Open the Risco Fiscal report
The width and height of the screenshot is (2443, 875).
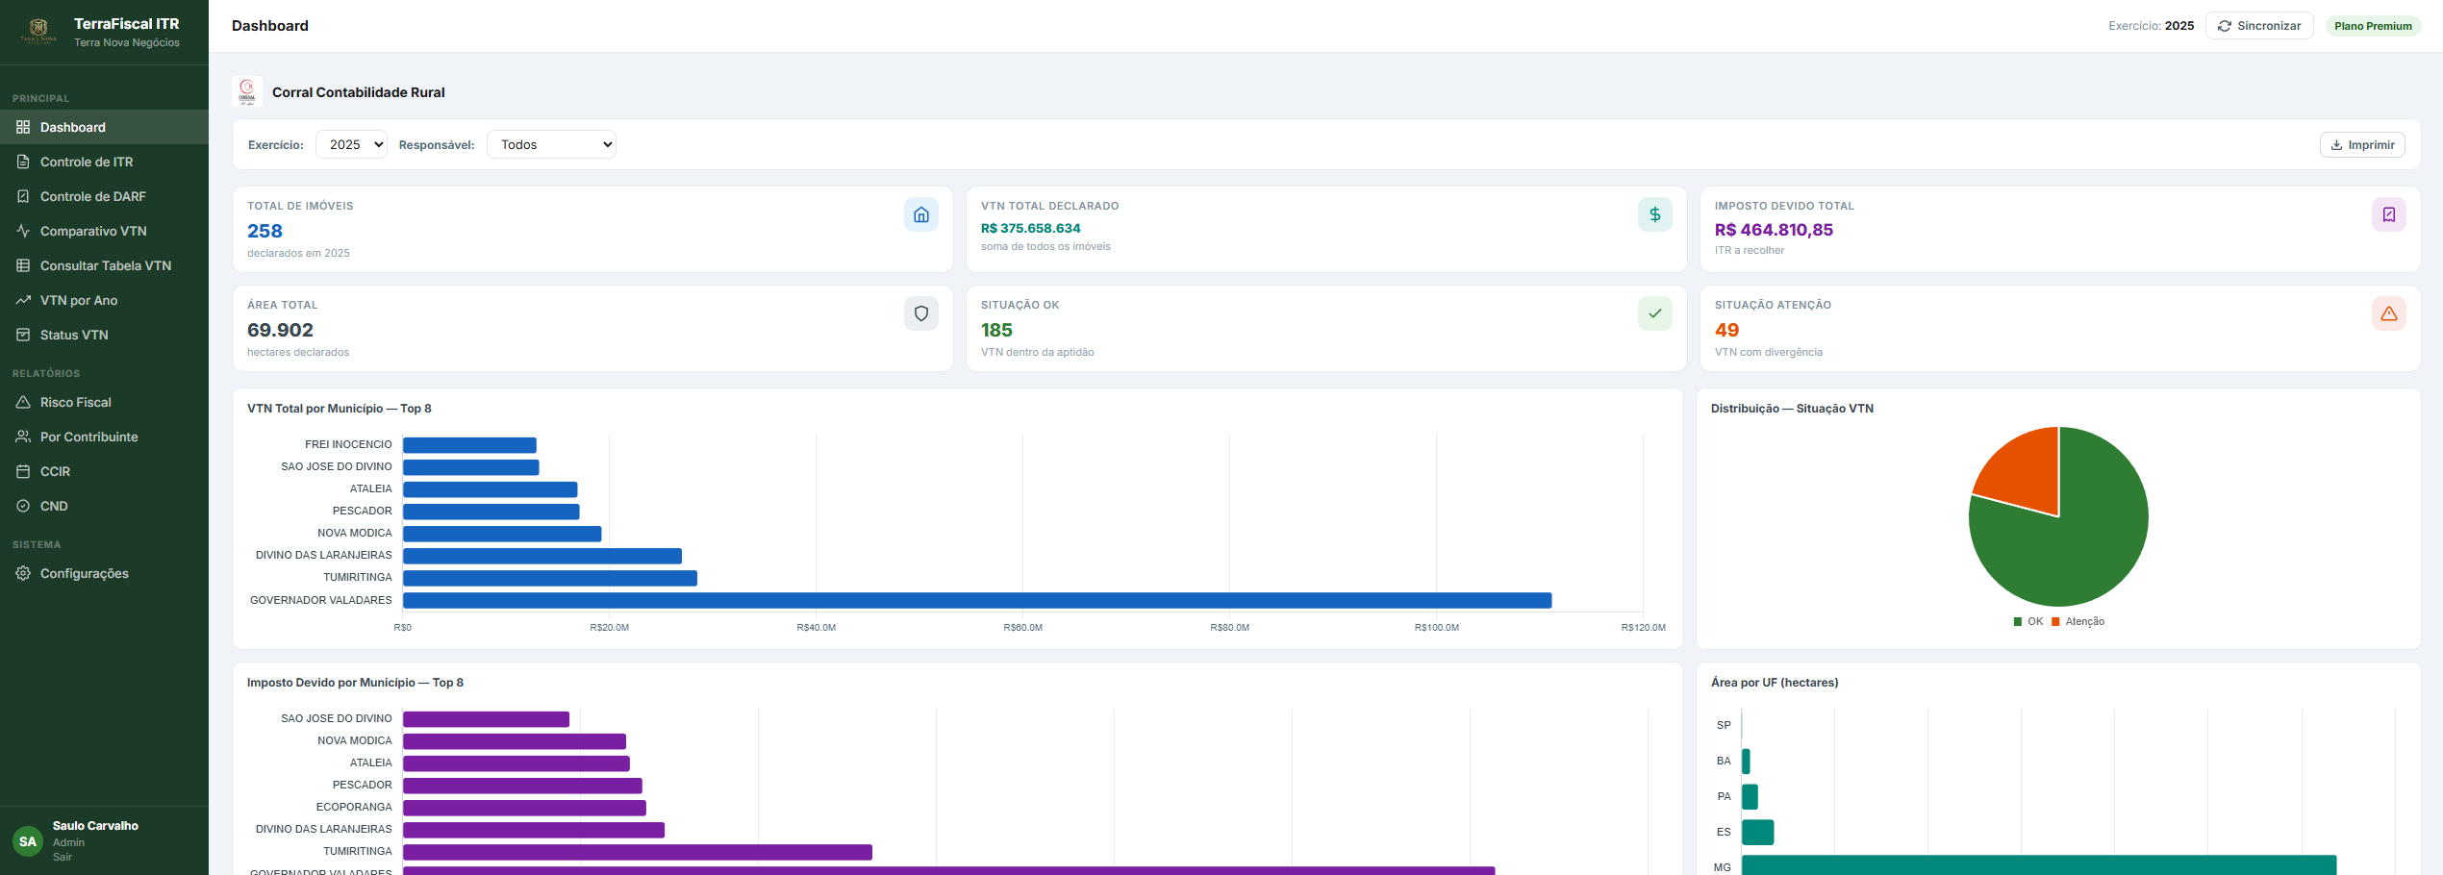tap(104, 402)
